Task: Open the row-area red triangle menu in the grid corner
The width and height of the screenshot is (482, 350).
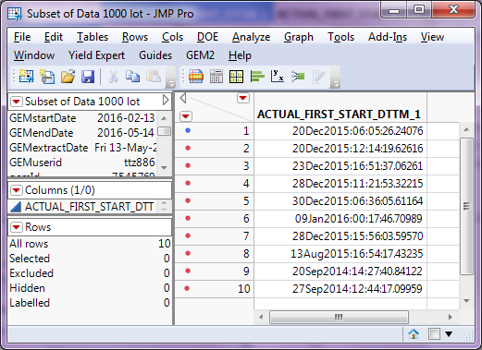Action: click(x=186, y=116)
